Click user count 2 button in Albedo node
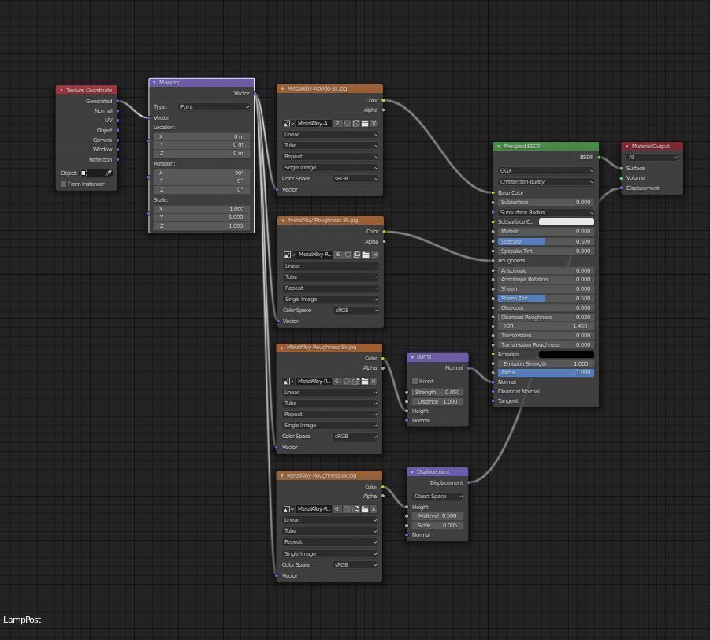 tap(337, 123)
